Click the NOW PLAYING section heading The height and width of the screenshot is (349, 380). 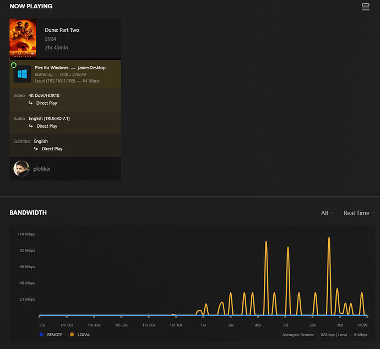(31, 6)
